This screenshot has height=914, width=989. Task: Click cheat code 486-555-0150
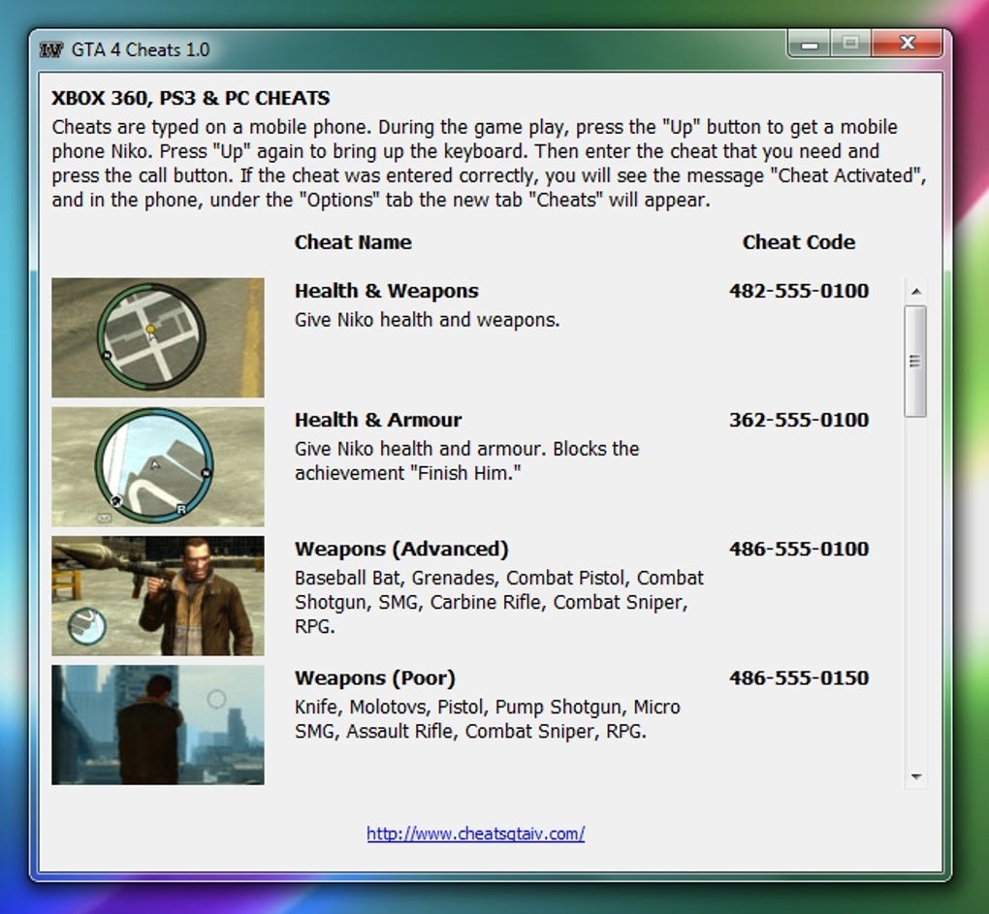point(799,678)
